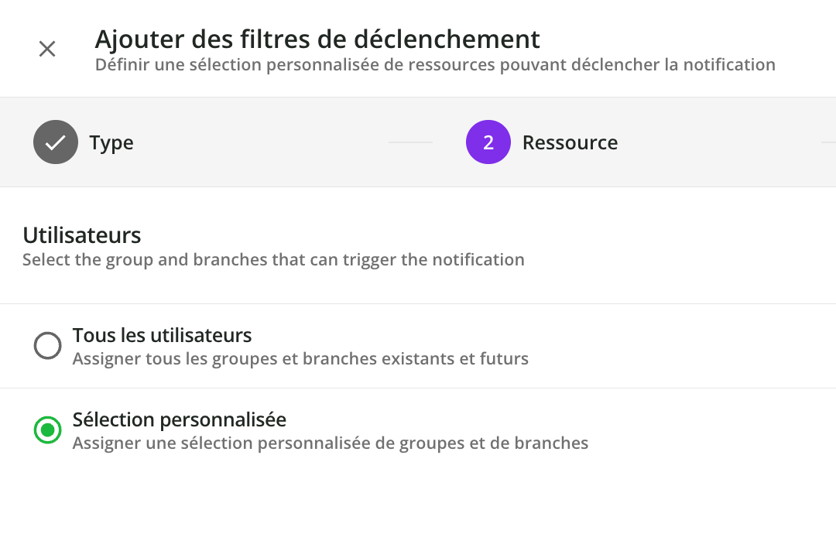Viewport: 836px width, 551px height.
Task: Click the connector line between Type and Ressource
Action: click(x=410, y=142)
